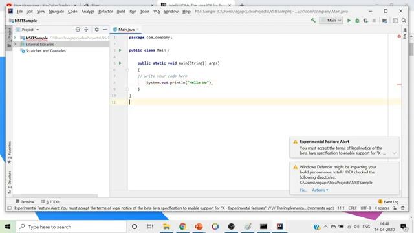414x233 pixels.
Task: Click the volume icon in system tray
Action: click(x=357, y=227)
